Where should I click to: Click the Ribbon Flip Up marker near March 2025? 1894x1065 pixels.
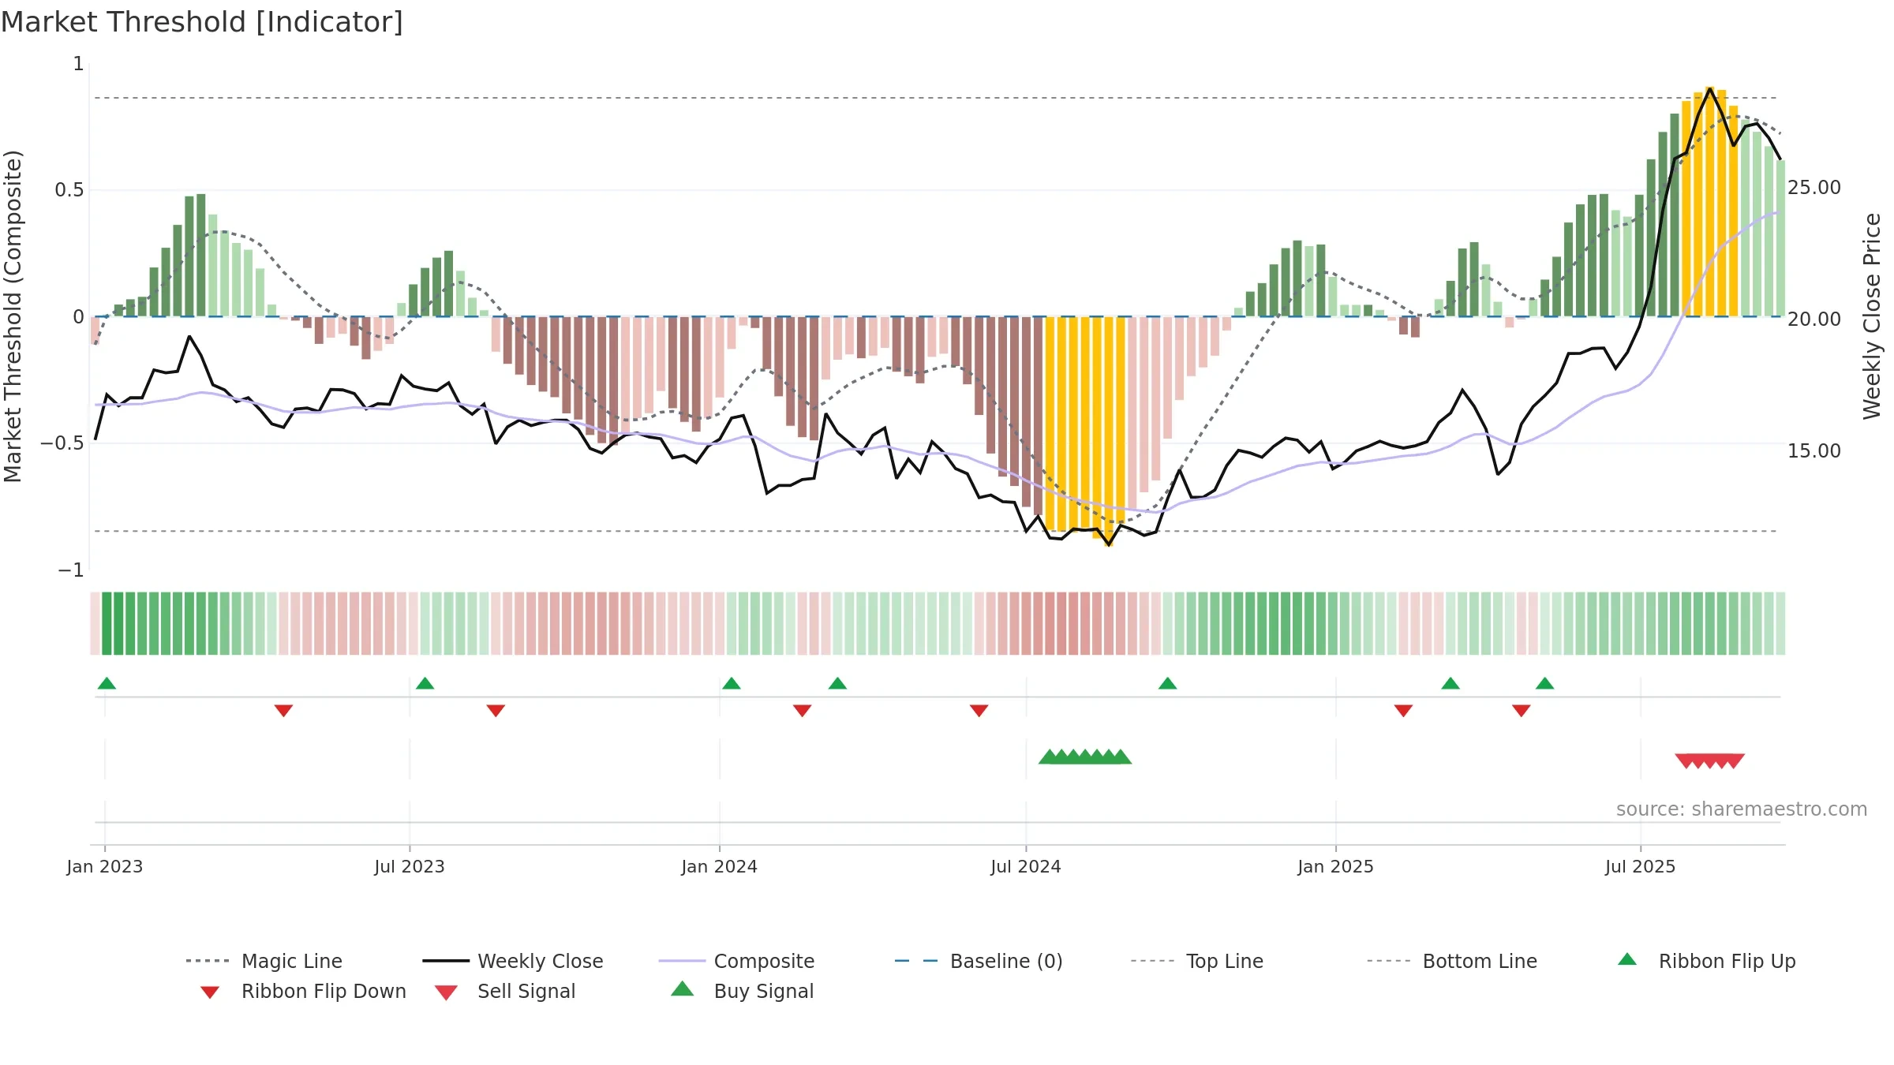pos(1450,683)
